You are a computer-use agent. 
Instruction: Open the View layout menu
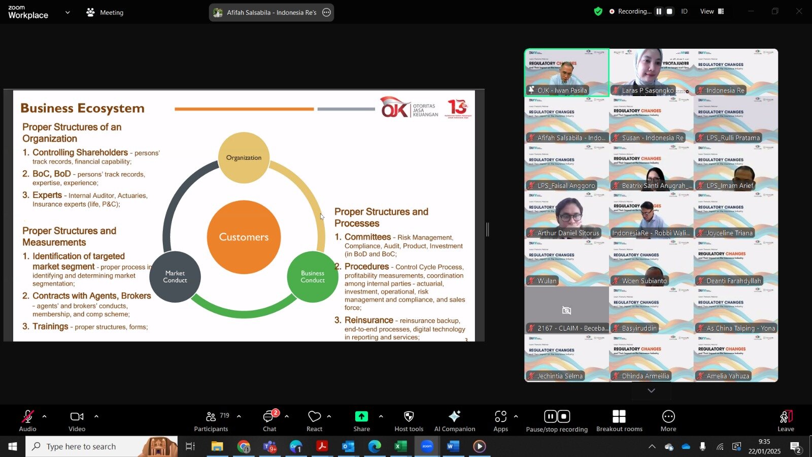click(x=712, y=11)
